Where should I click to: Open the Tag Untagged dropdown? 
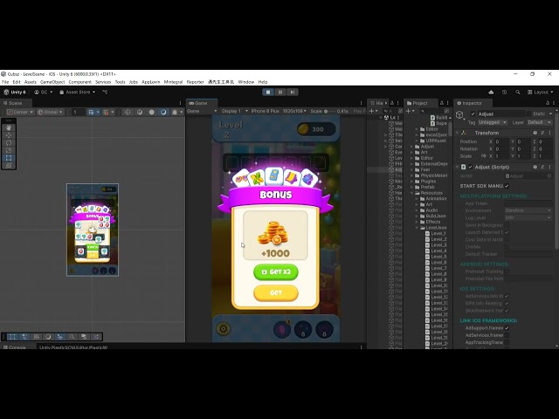493,122
